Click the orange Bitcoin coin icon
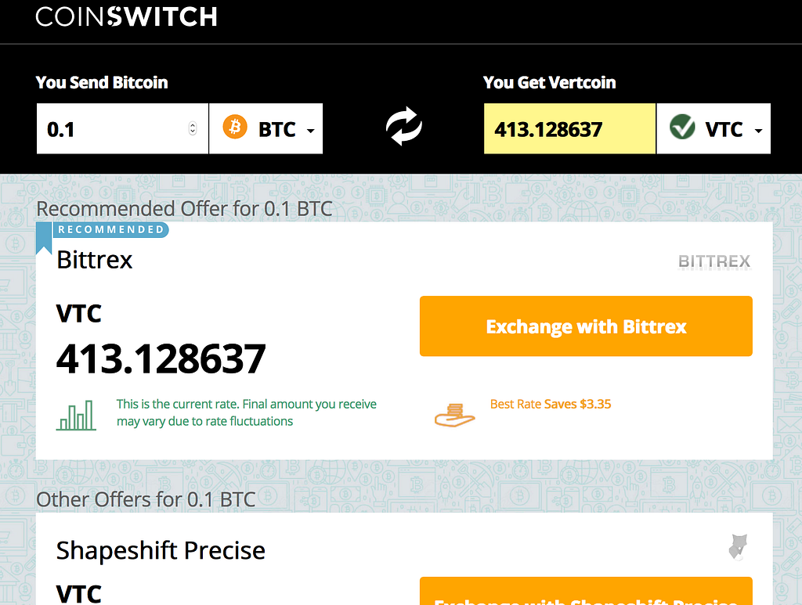Screen dimensions: 802x605 click(x=235, y=128)
